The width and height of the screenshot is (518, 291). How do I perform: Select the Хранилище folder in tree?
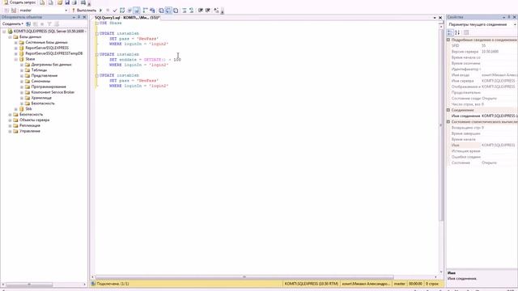41,98
